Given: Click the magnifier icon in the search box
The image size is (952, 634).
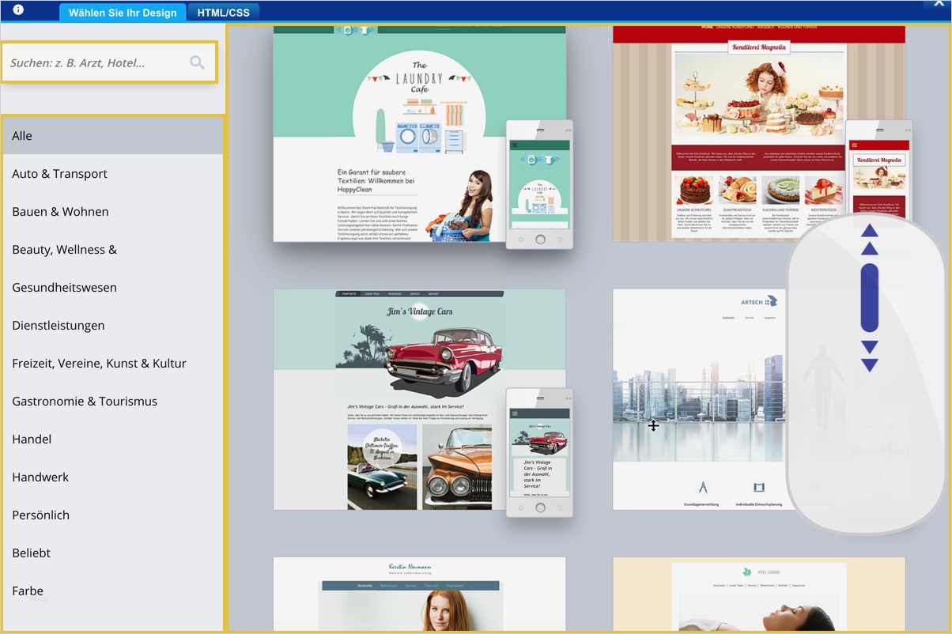Looking at the screenshot, I should (197, 62).
